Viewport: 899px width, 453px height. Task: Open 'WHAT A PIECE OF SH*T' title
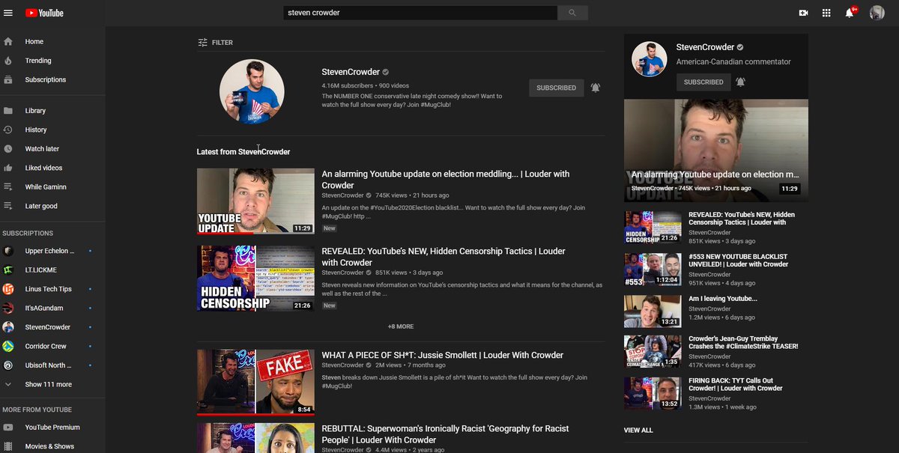pyautogui.click(x=442, y=355)
